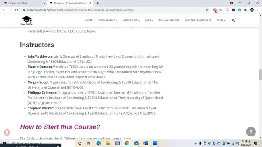This screenshot has height=147, width=262.
Task: Open the Action Center notification icon
Action: (255, 143)
